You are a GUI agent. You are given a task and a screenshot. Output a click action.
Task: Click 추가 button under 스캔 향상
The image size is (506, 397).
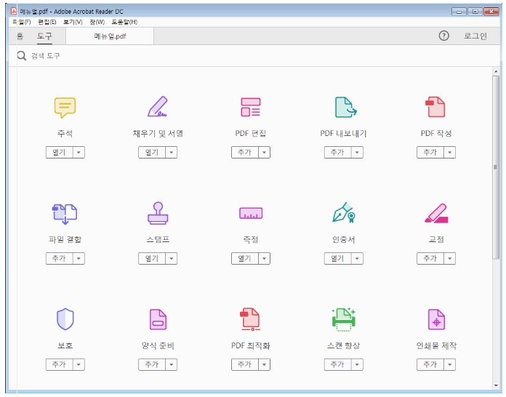point(338,365)
